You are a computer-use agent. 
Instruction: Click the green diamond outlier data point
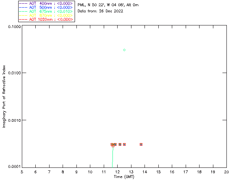point(125,50)
